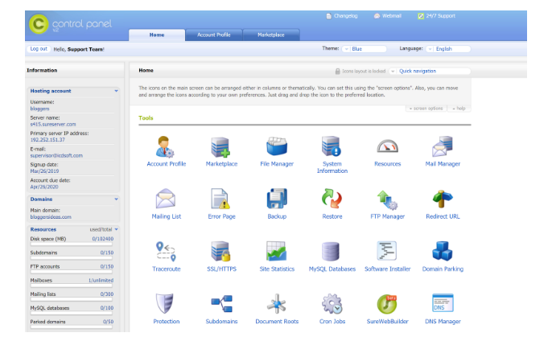The image size is (552, 341).
Task: Open the Restore arrows icon
Action: (x=332, y=199)
